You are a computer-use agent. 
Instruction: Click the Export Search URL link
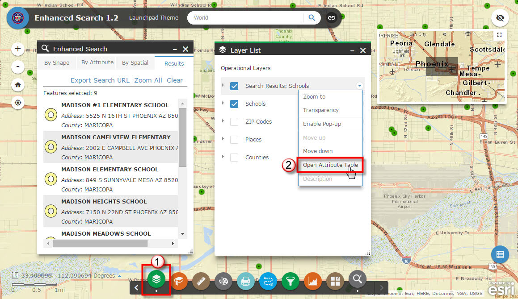(x=100, y=80)
